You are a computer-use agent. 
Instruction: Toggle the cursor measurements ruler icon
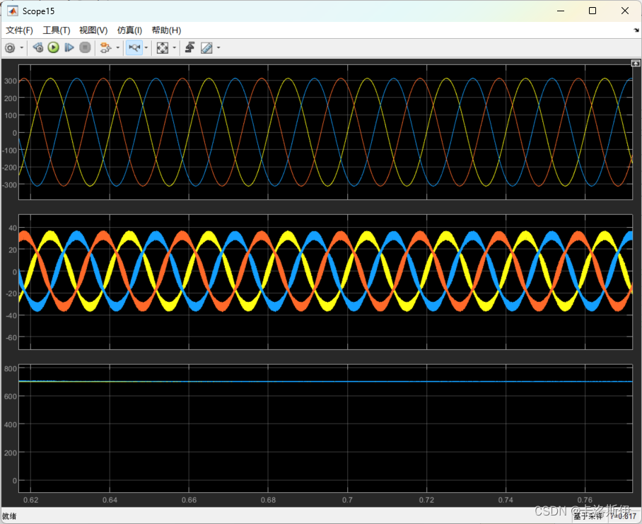(x=206, y=48)
